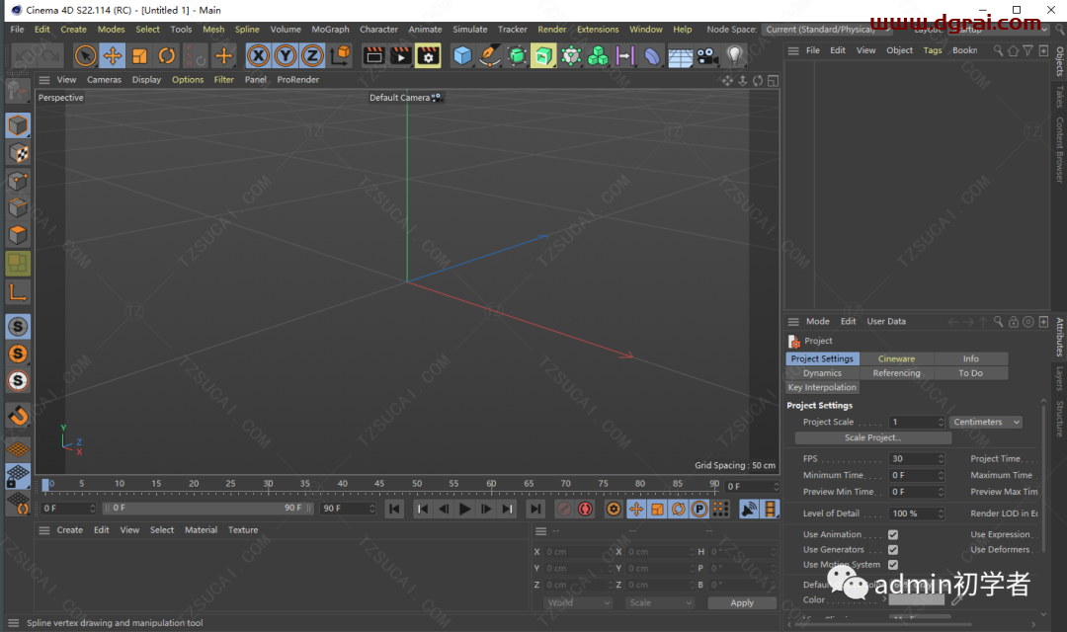This screenshot has height=632, width=1067.
Task: Activate the Move tool
Action: point(113,55)
